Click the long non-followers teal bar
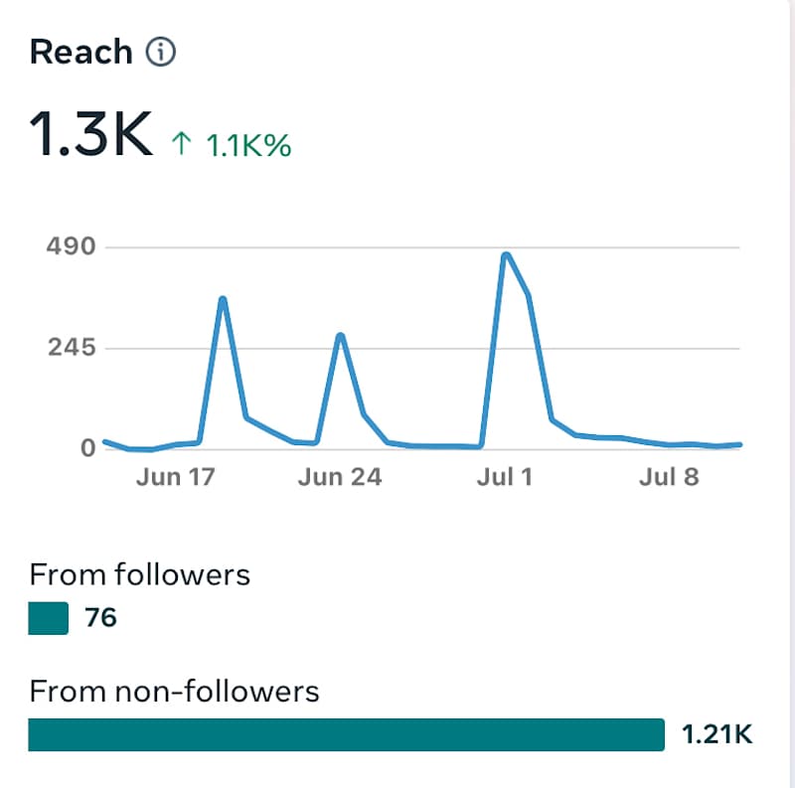 click(346, 734)
